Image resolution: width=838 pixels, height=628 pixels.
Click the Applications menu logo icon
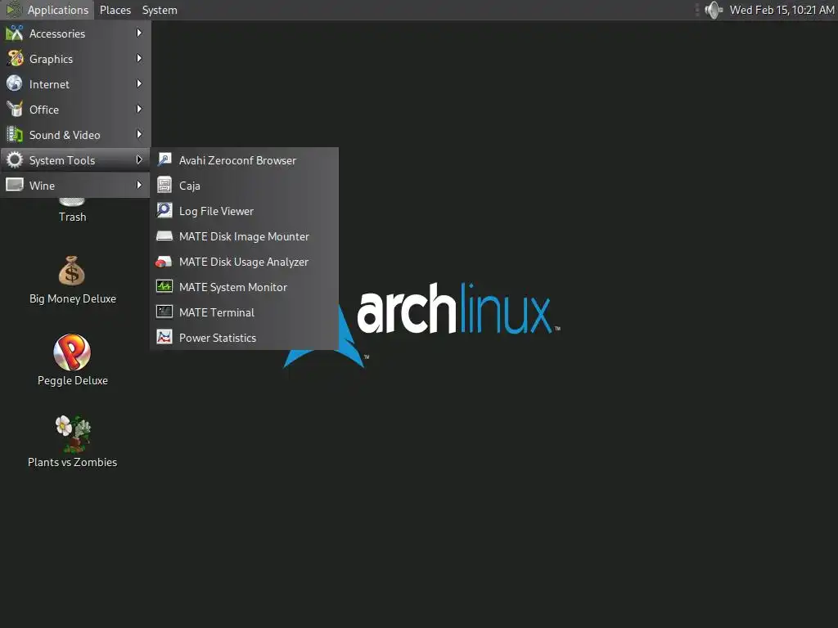[x=14, y=10]
